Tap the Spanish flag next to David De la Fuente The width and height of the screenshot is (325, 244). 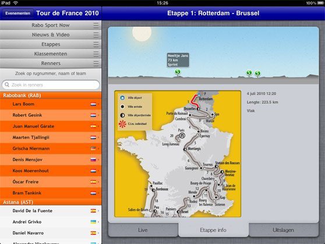[x=93, y=211]
